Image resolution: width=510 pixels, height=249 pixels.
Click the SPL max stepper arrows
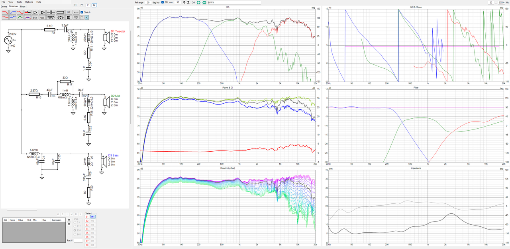click(184, 2)
